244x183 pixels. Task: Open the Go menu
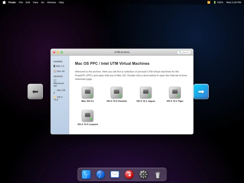coord(42,2)
